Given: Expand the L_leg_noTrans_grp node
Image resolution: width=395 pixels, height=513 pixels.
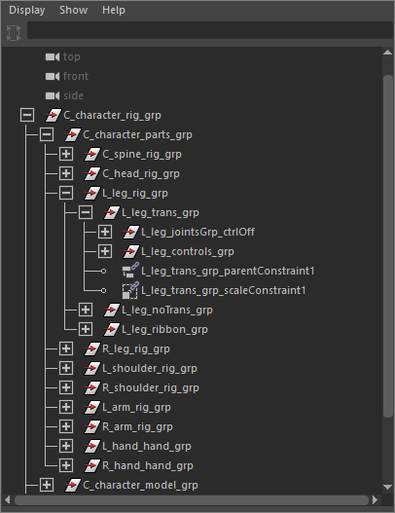Looking at the screenshot, I should coord(86,310).
